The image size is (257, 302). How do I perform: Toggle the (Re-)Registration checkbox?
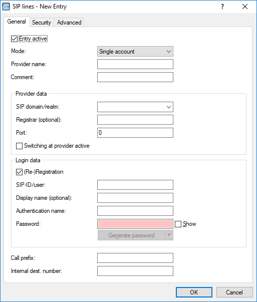click(19, 172)
